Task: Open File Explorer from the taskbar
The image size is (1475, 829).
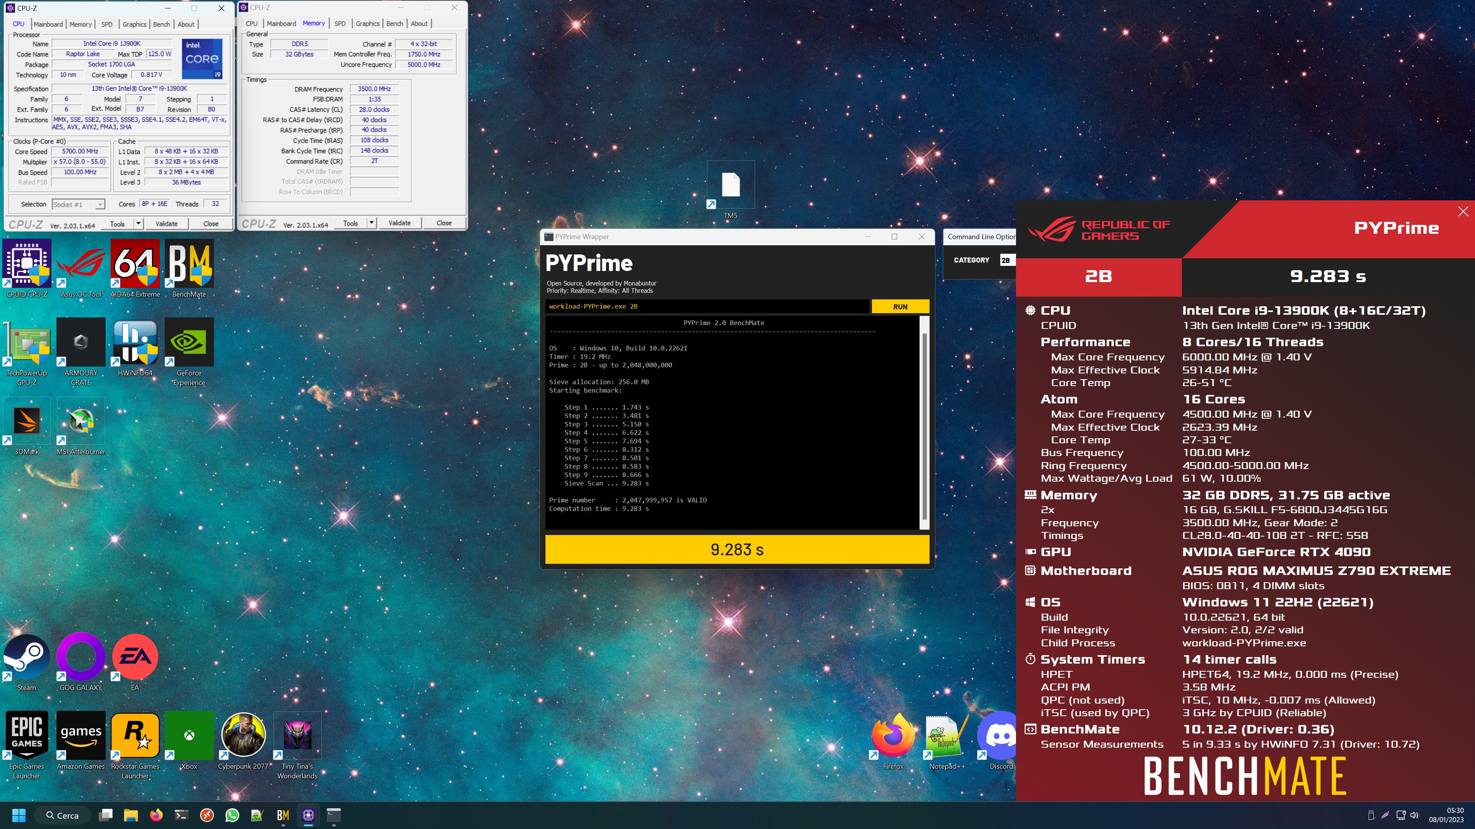Action: pos(131,815)
